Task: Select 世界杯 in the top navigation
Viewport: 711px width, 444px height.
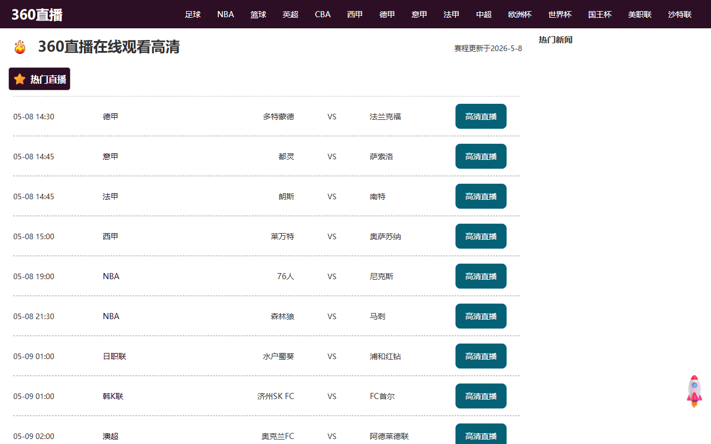Action: pyautogui.click(x=560, y=14)
